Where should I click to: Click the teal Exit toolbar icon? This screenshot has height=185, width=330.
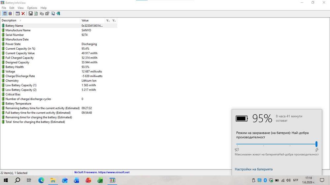coord(58,13)
